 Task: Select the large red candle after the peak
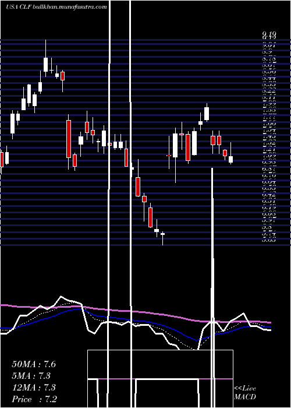[x=69, y=139]
